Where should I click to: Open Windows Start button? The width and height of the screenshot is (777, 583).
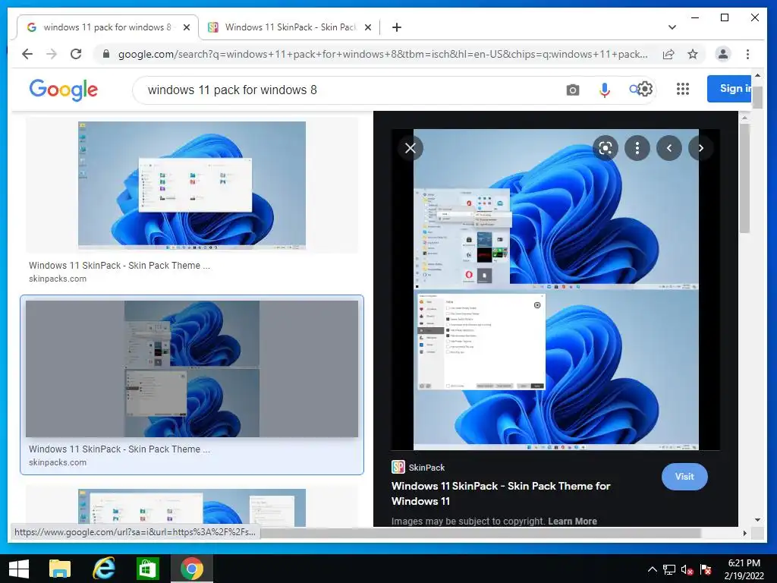tap(19, 569)
